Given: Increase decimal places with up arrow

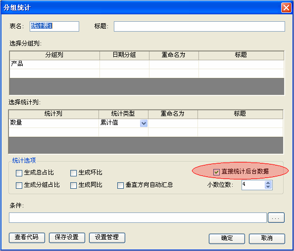Looking at the screenshot, I should coord(268,183).
